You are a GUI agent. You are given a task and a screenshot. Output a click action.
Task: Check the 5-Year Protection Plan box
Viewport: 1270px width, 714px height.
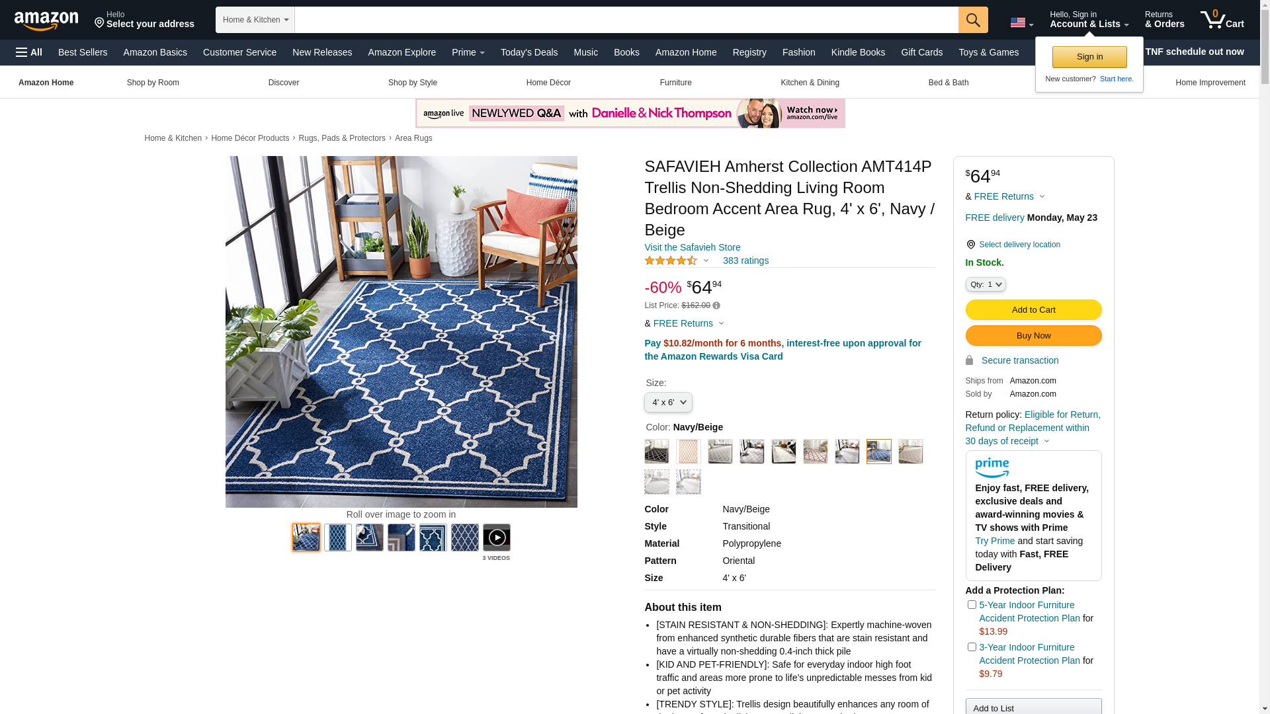click(972, 605)
